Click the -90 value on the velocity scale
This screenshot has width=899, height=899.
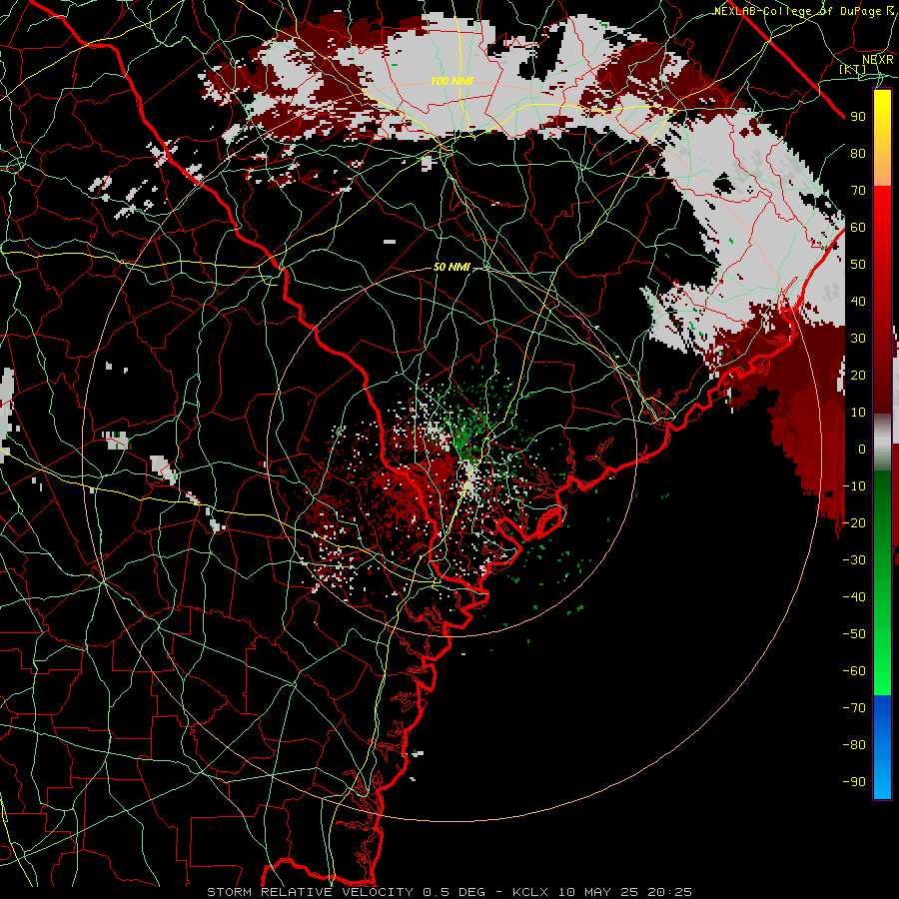pos(854,782)
